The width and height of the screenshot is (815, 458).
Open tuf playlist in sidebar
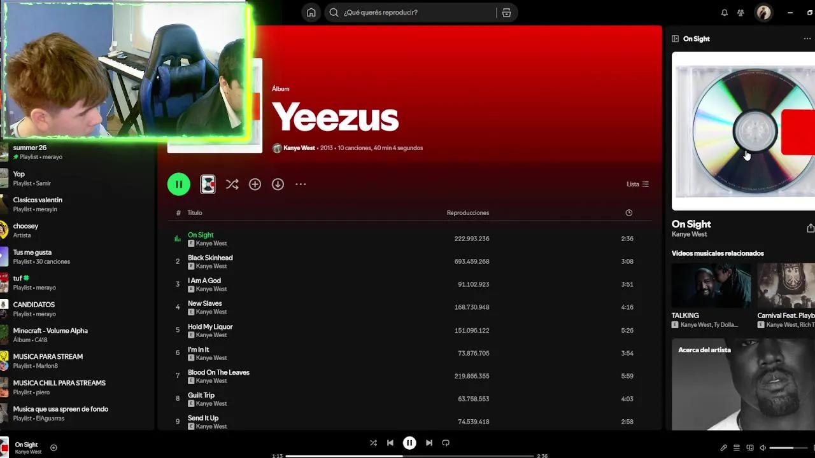[76, 283]
